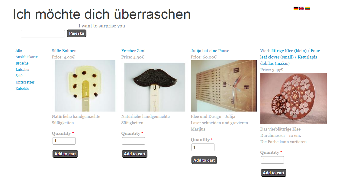Viewport: 338px width, 183px height.
Task: Open the Süße Bohnen lollipop image
Action: tap(85, 86)
